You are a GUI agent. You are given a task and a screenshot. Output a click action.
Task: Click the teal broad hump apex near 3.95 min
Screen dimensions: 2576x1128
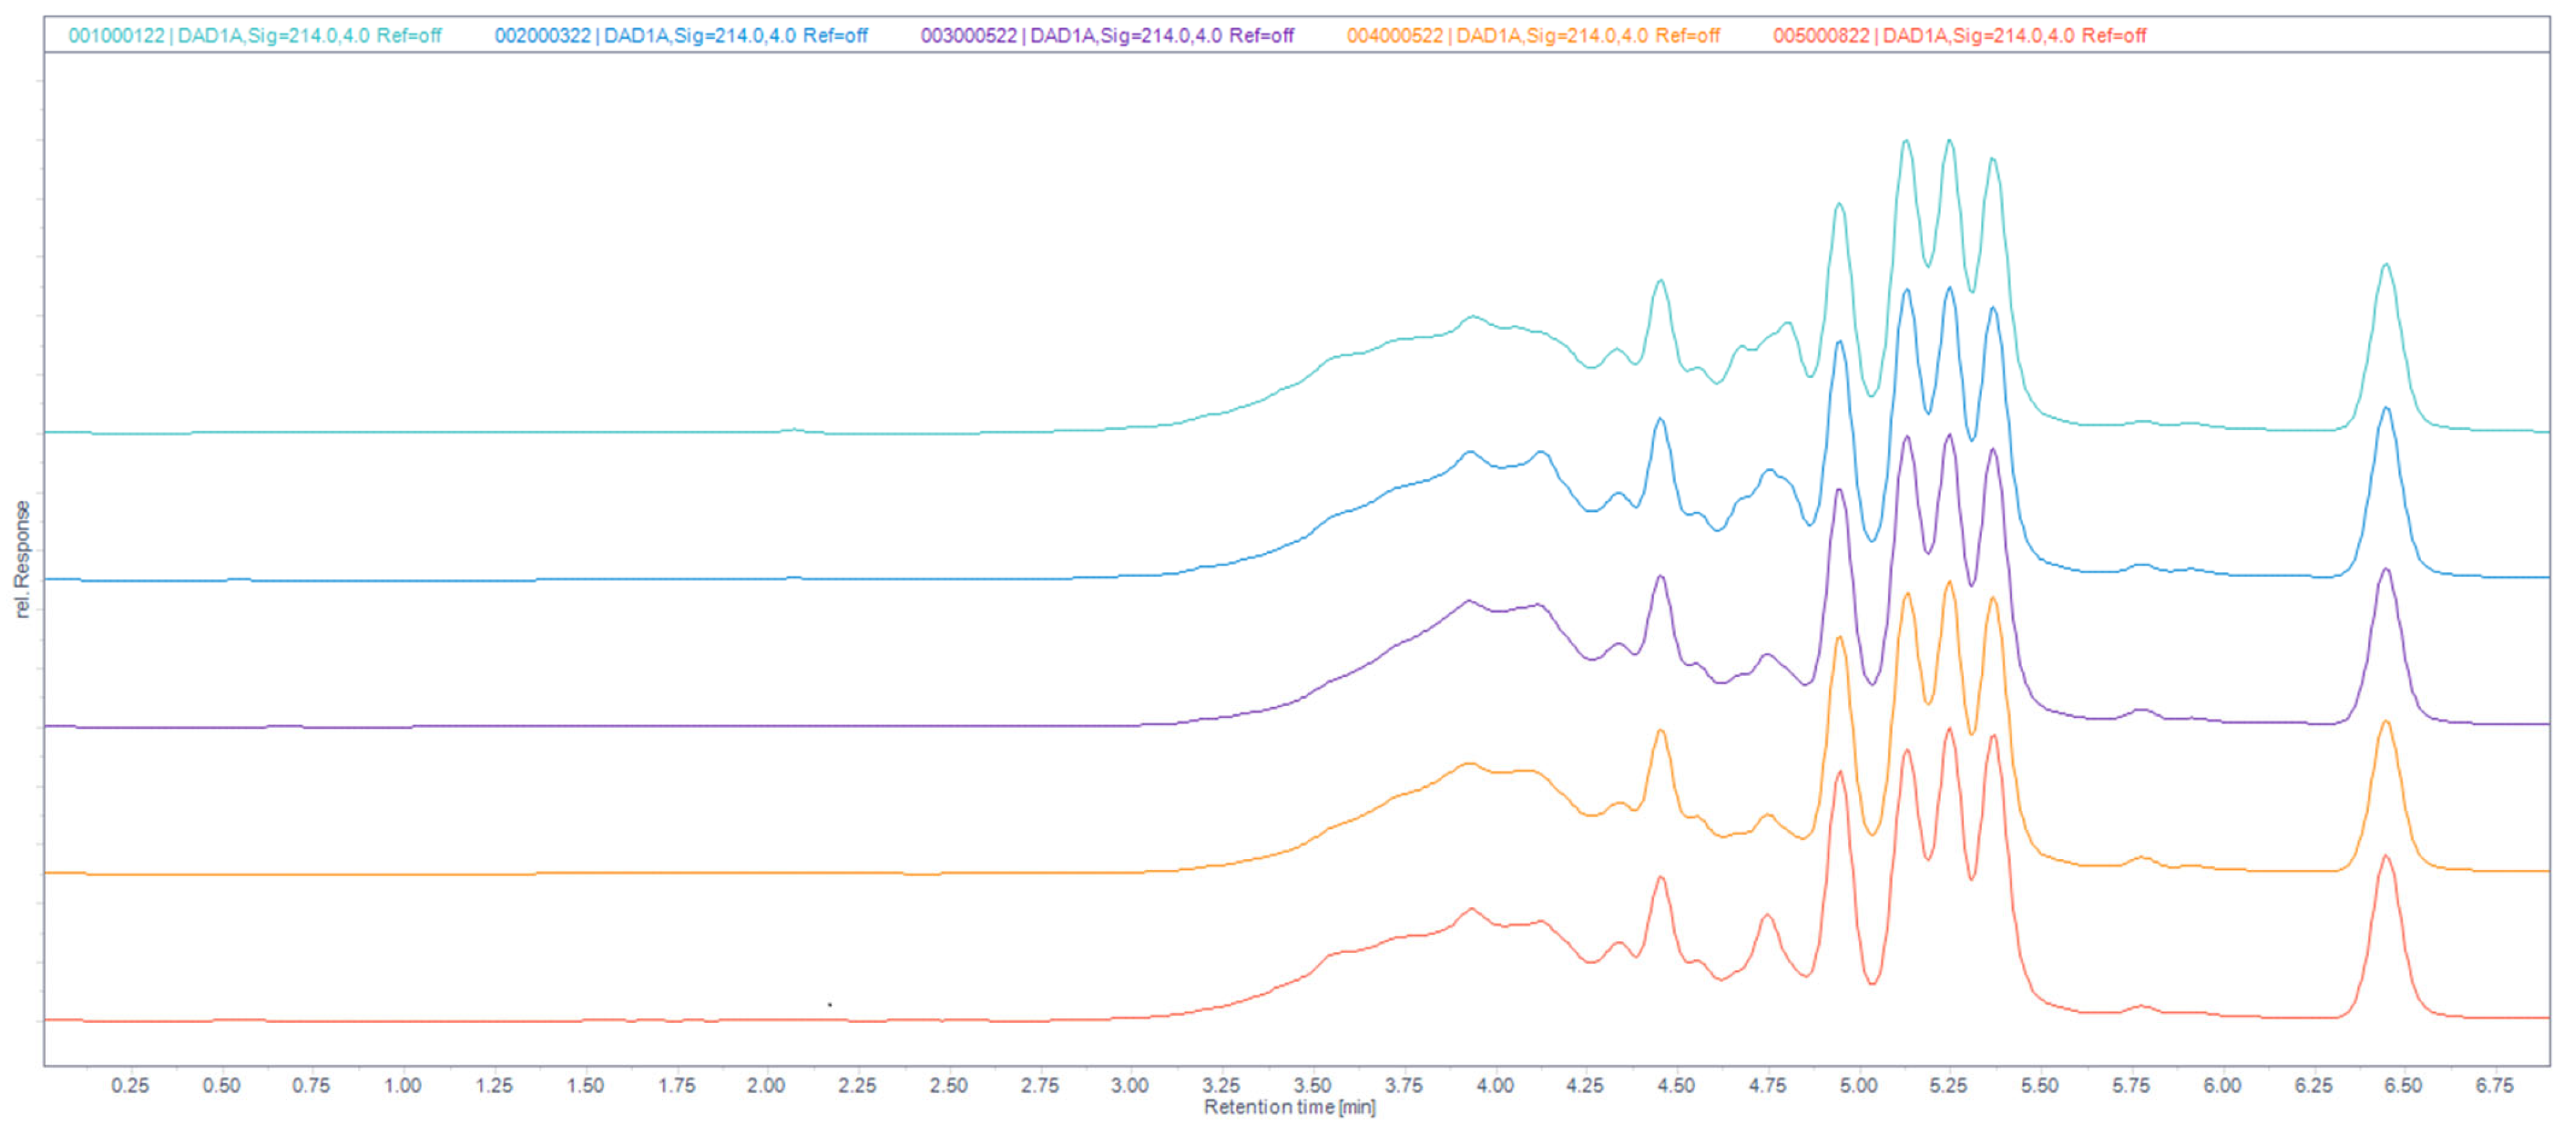pos(1472,317)
